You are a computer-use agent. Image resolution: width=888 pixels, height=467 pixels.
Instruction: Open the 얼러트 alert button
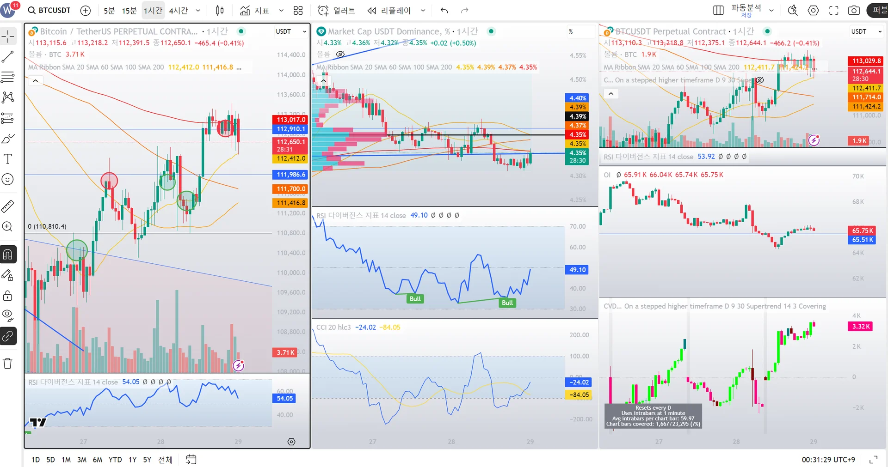coord(337,10)
